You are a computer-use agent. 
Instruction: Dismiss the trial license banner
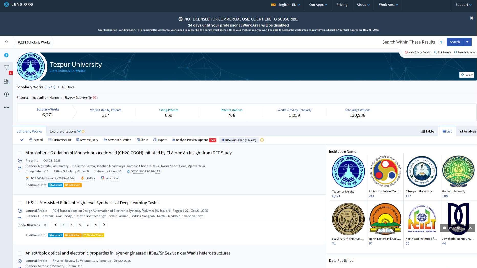471,18
